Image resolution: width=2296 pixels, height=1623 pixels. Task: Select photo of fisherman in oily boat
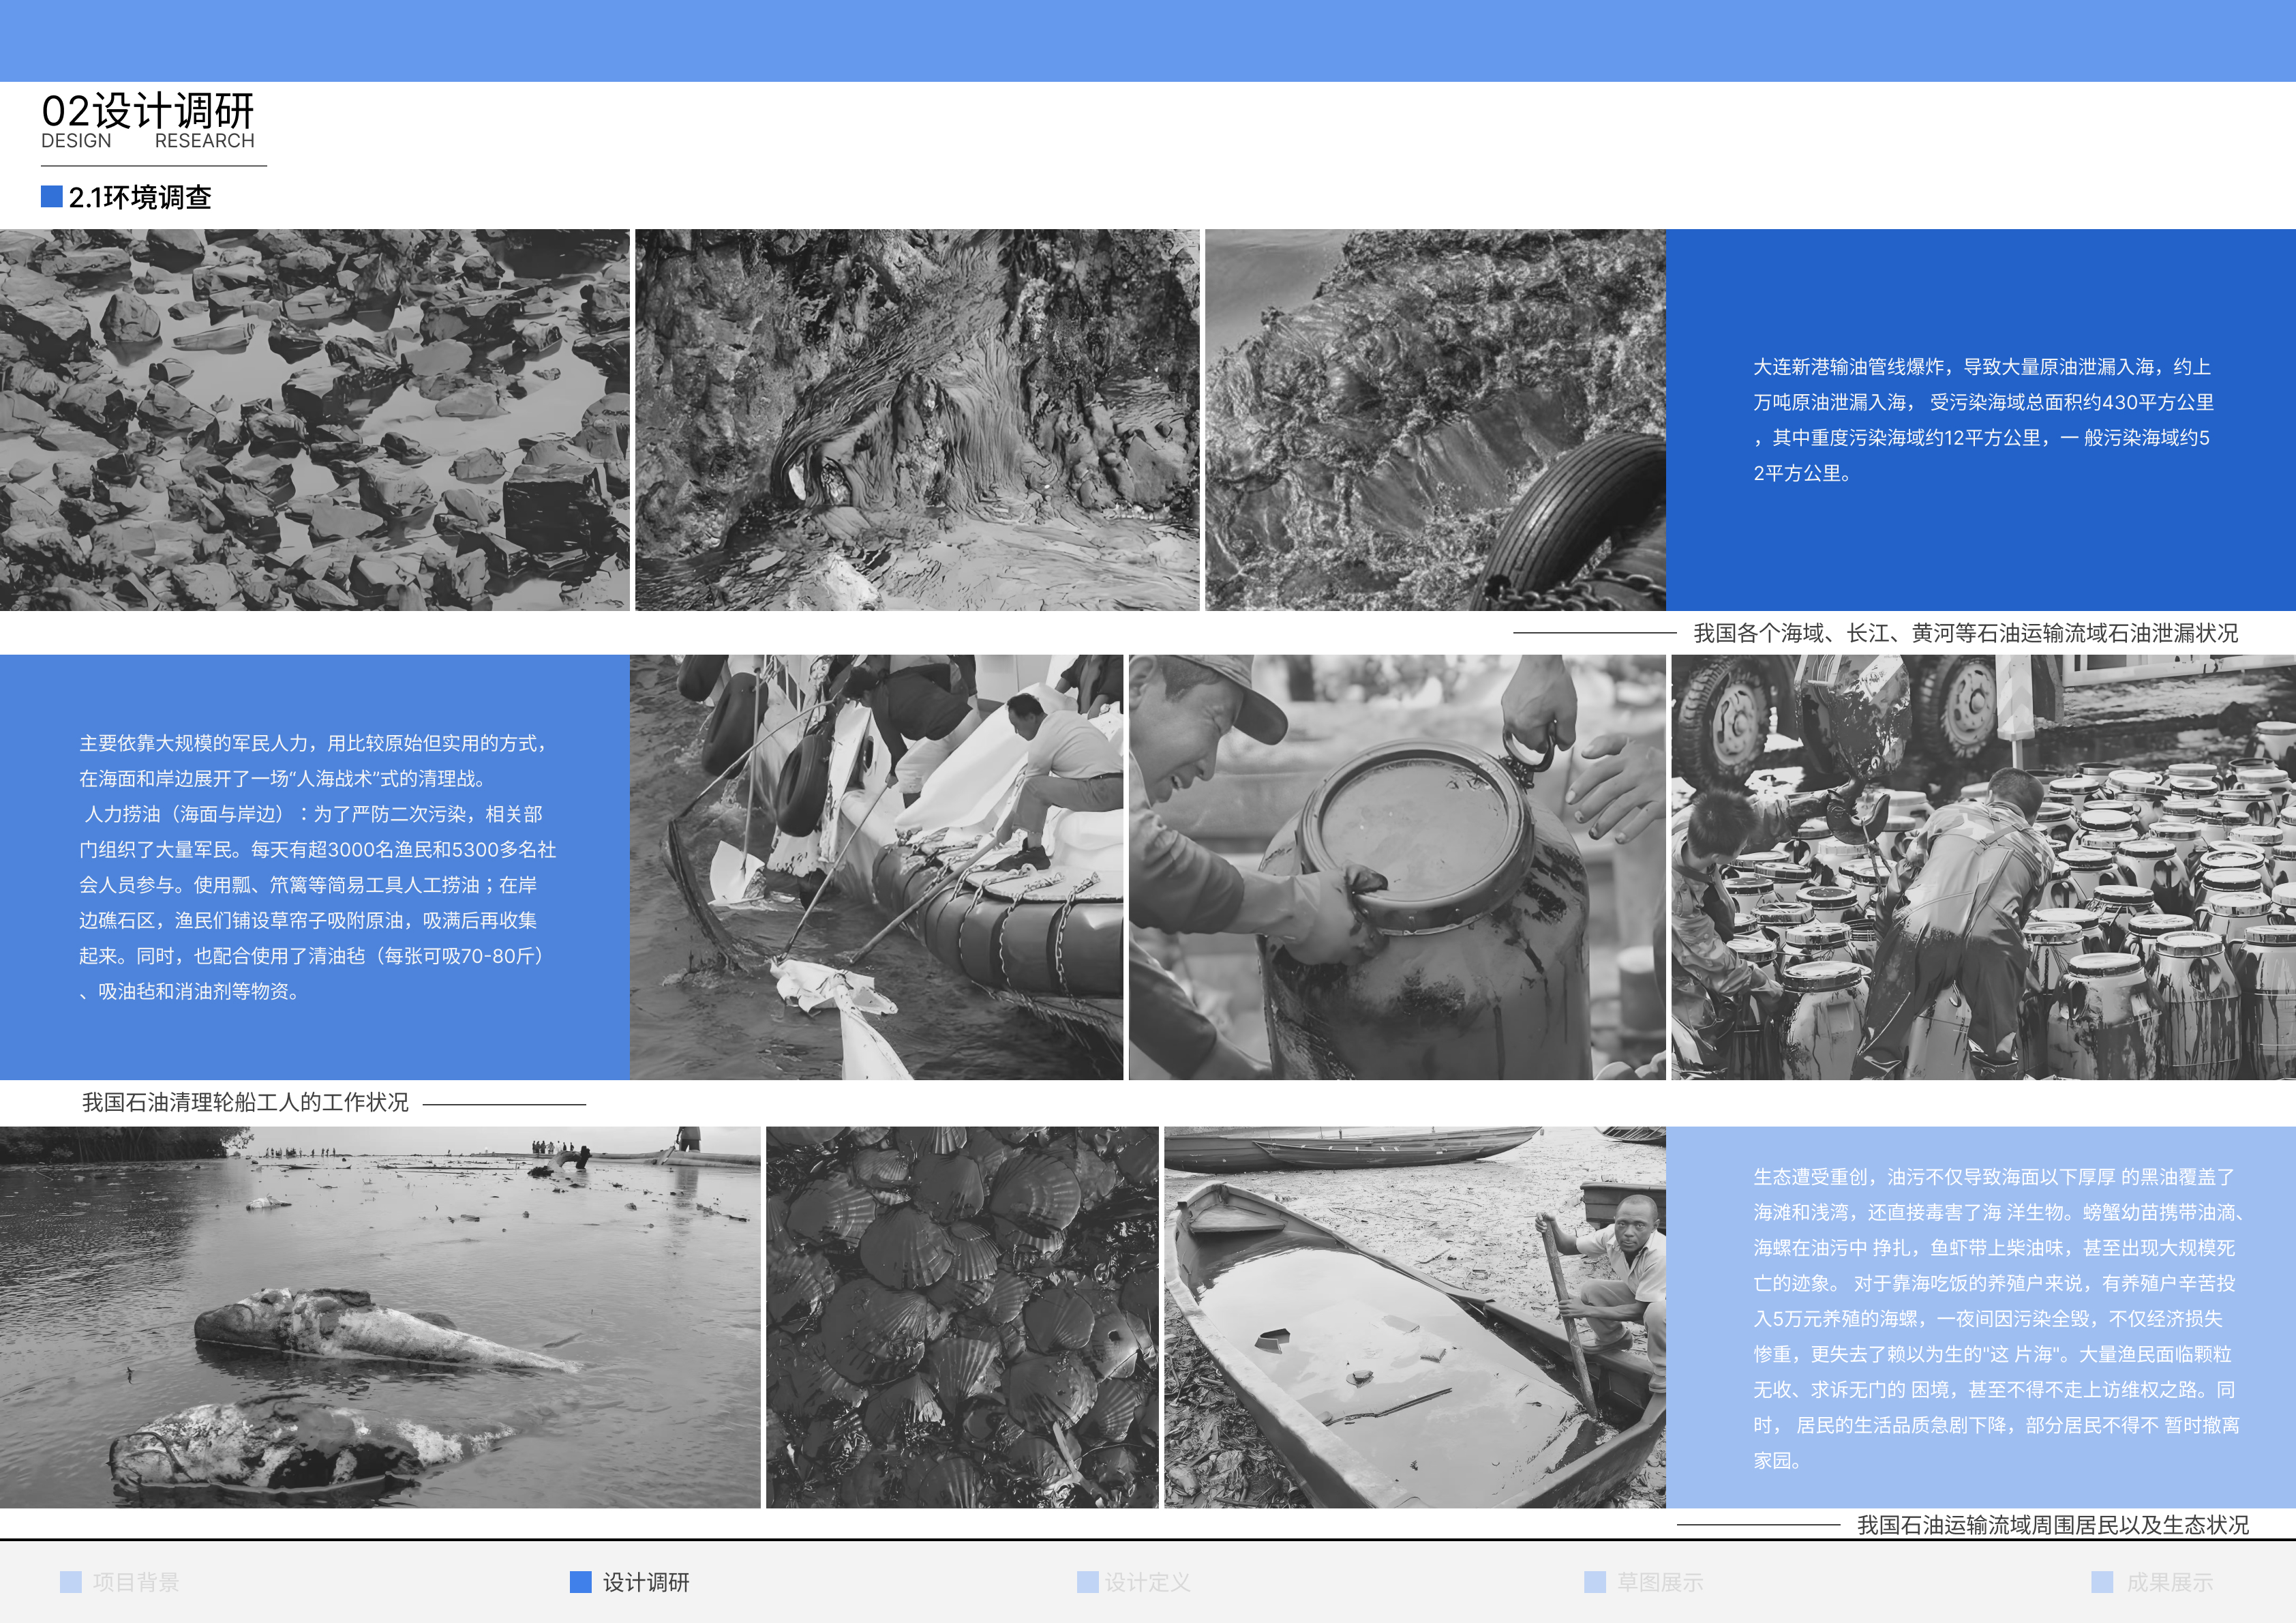pyautogui.click(x=1414, y=1317)
